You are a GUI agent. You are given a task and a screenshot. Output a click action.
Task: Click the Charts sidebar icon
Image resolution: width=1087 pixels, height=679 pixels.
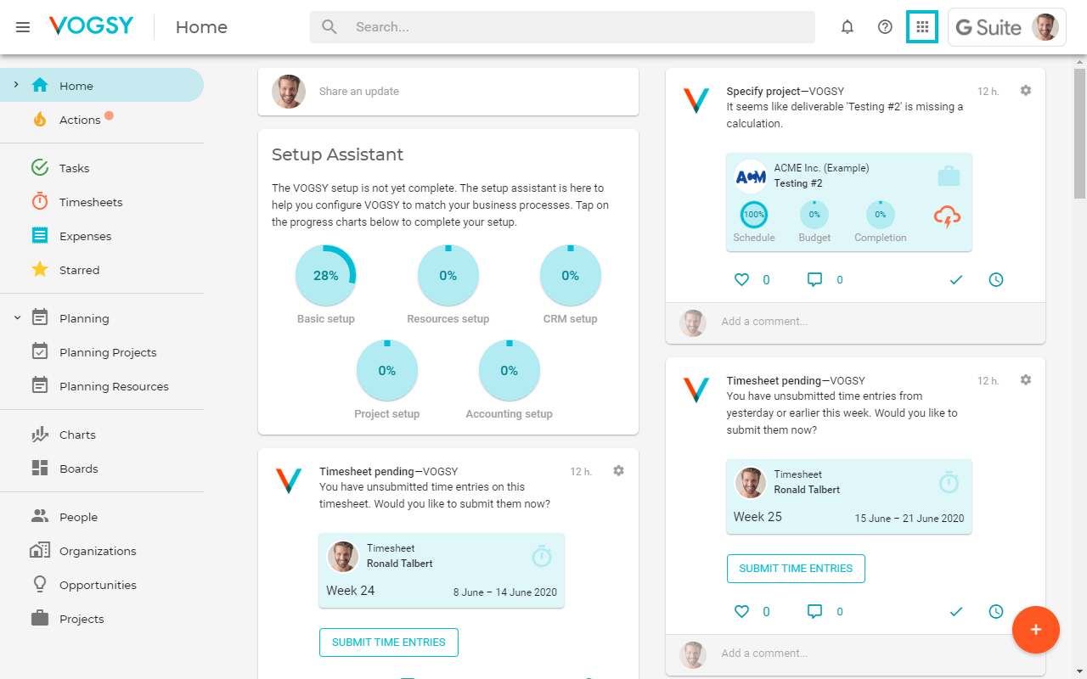coord(40,435)
